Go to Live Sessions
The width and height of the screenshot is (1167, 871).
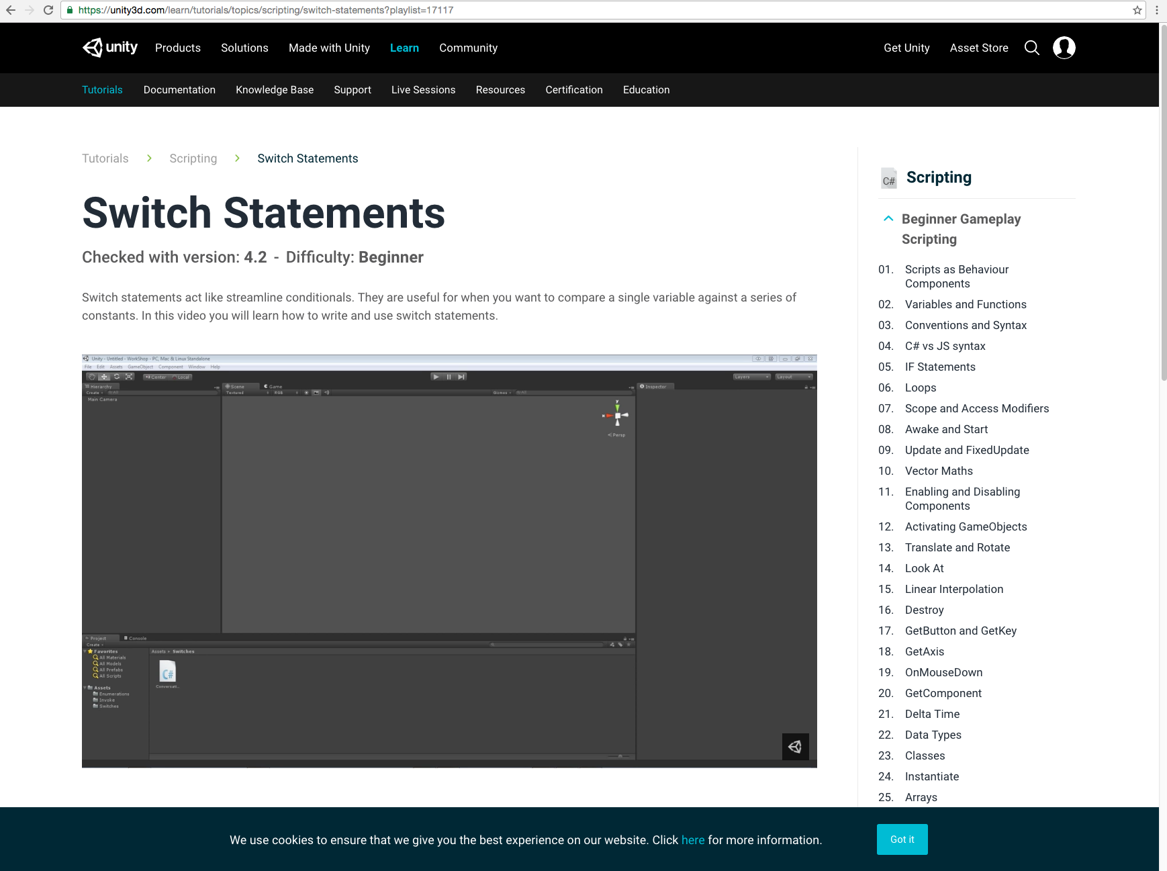pyautogui.click(x=423, y=90)
